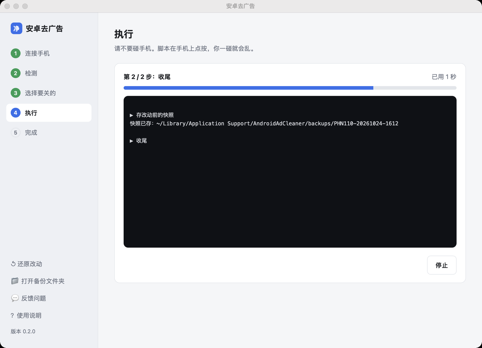
Task: Click the 安卓去广告 window title bar text
Action: click(241, 6)
